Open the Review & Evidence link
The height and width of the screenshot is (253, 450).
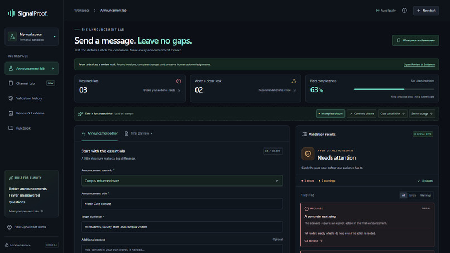pyautogui.click(x=419, y=65)
